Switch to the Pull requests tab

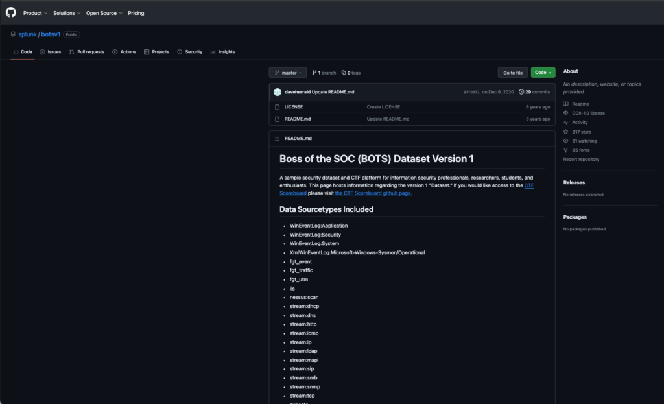click(87, 52)
